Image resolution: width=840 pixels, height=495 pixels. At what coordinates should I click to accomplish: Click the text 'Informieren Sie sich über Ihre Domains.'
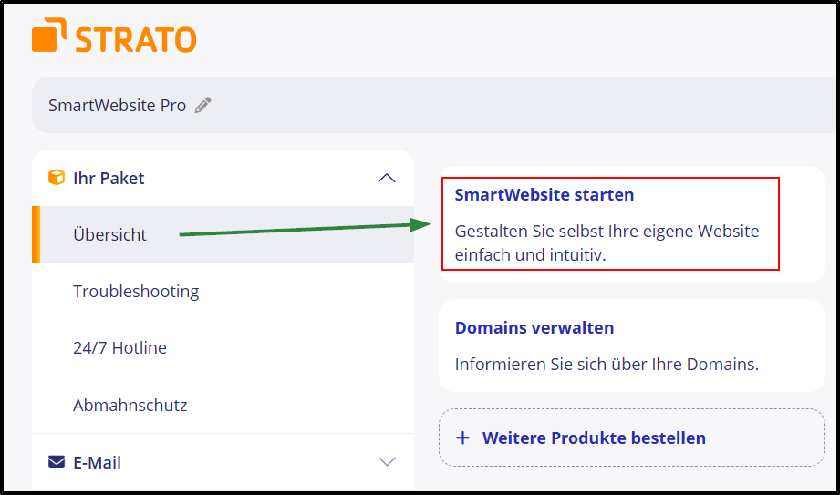[x=607, y=365]
